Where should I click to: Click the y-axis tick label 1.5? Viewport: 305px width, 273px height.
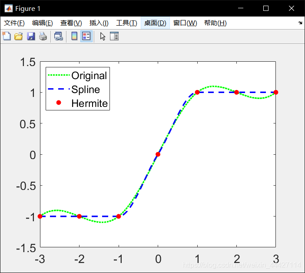pos(28,62)
